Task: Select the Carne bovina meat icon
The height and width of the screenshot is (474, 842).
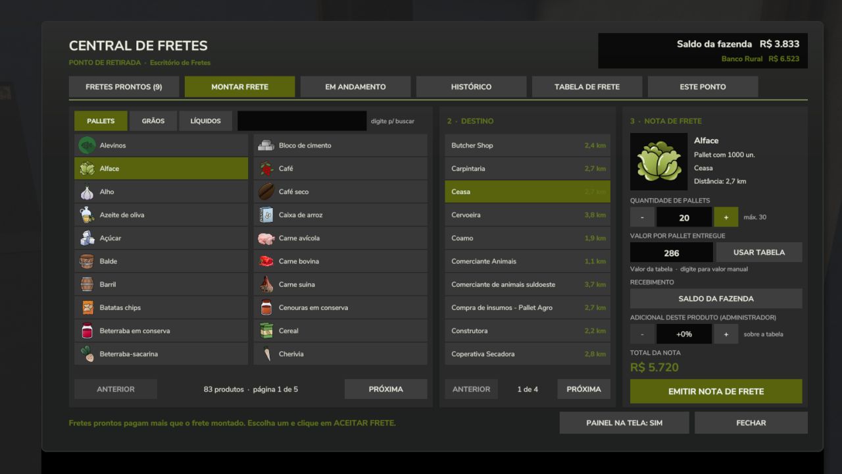Action: coord(266,261)
